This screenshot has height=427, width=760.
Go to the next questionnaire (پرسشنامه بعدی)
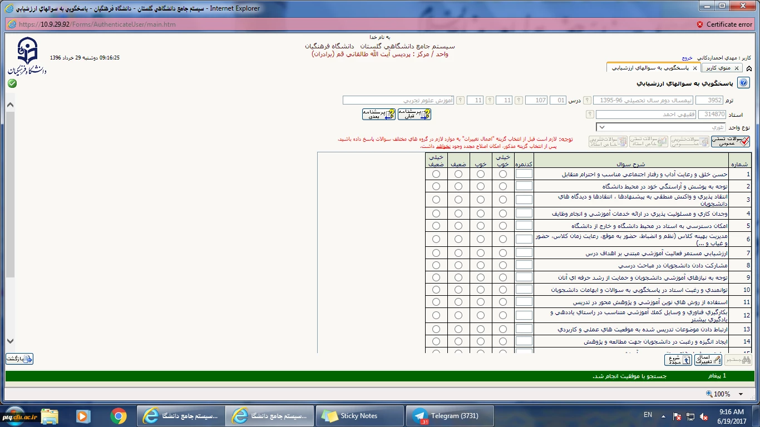[378, 114]
